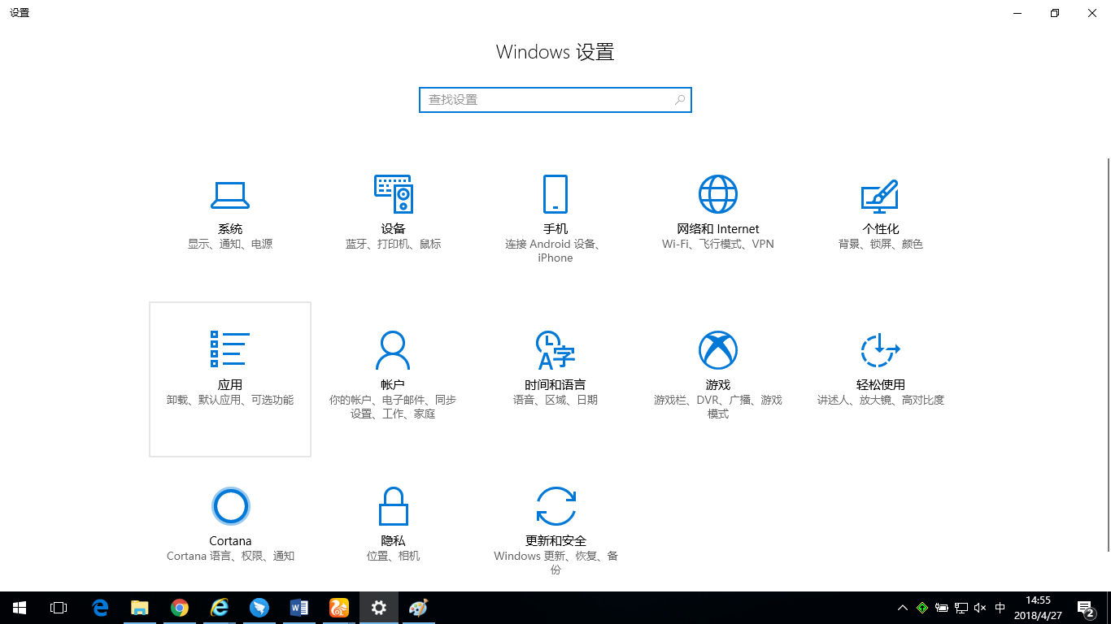This screenshot has width=1111, height=624.
Task: Open the 网络和 Internet globe tile
Action: (x=718, y=223)
